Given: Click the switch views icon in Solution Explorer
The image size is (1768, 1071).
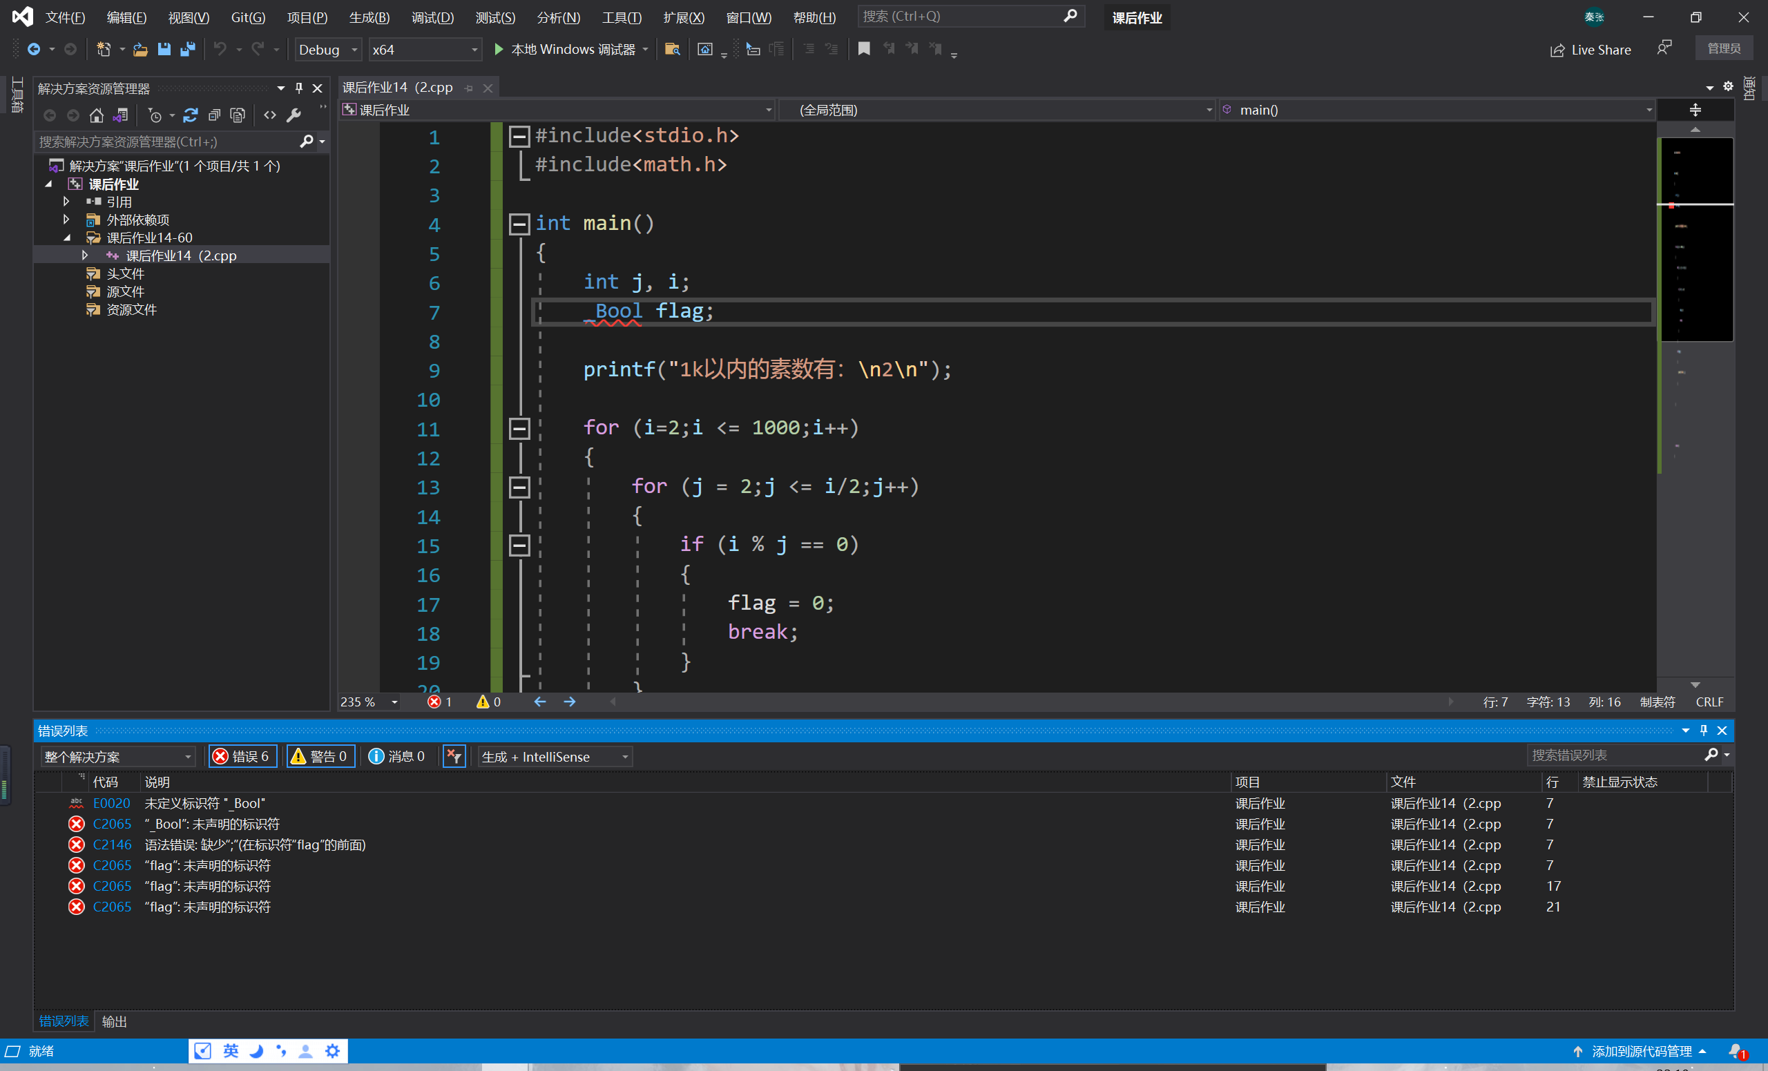Looking at the screenshot, I should [121, 115].
